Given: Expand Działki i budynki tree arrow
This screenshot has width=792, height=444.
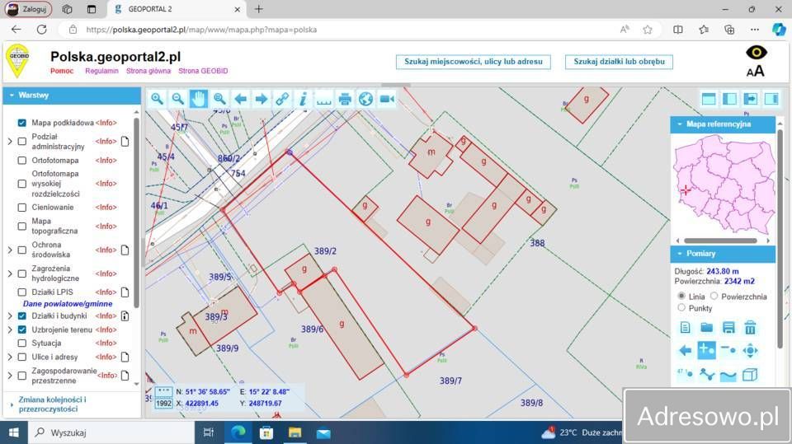Looking at the screenshot, I should (10, 315).
